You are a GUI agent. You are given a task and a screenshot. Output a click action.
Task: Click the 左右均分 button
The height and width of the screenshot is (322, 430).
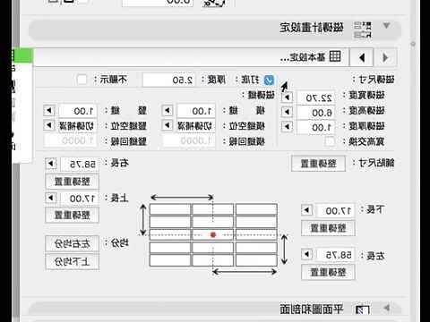point(73,244)
